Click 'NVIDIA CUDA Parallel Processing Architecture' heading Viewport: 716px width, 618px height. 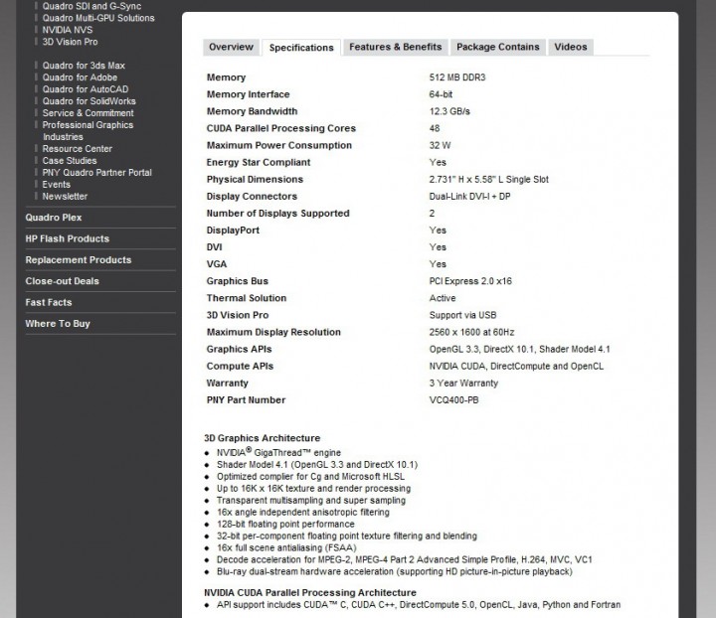tap(310, 592)
